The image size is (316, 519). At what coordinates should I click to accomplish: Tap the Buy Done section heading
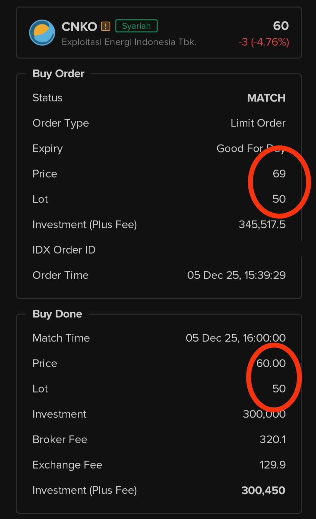[57, 314]
